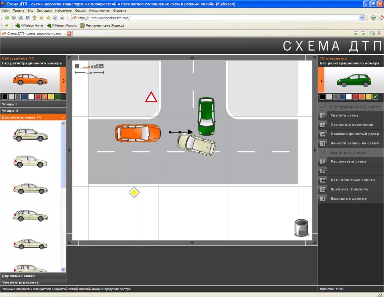Screen dimensions: 384x297
Task: Select the green car on the road
Action: (207, 116)
